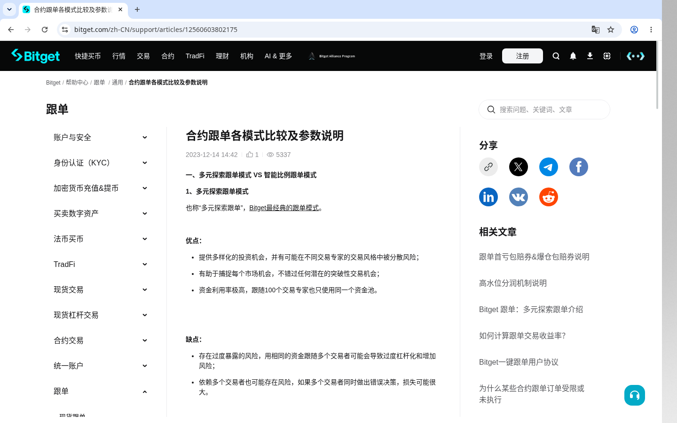677x423 pixels.
Task: Share article on Telegram
Action: [549, 167]
